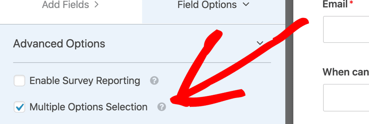Click the blue checkmark in Multiple Options Selection
Image resolution: width=369 pixels, height=124 pixels.
click(20, 107)
